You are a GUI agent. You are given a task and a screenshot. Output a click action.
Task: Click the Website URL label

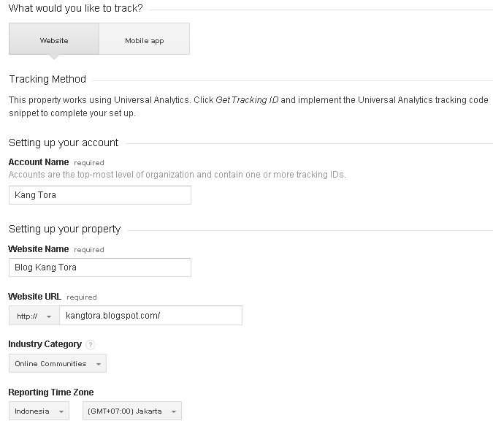35,297
